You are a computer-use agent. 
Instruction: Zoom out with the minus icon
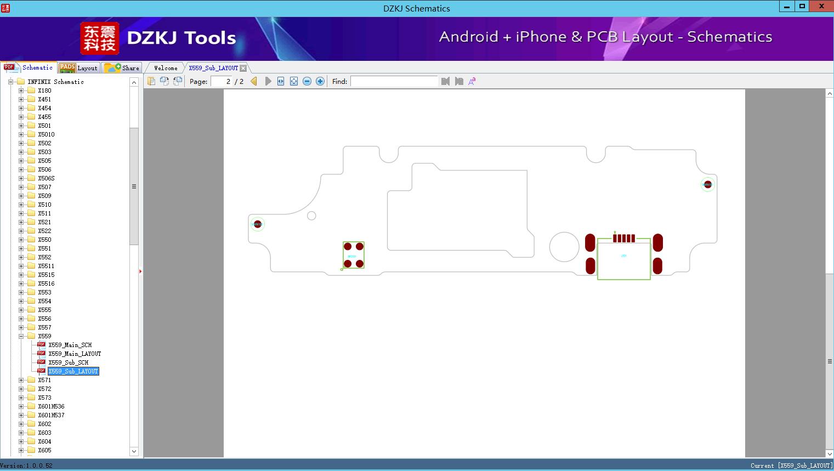pyautogui.click(x=307, y=81)
